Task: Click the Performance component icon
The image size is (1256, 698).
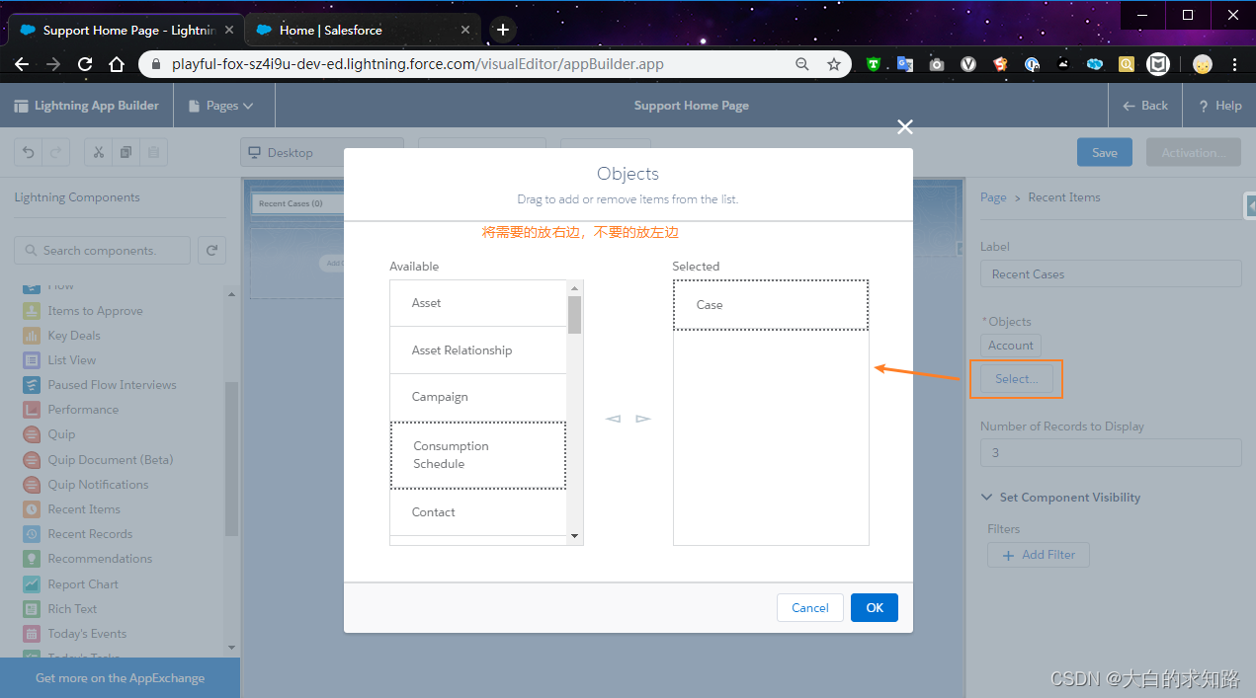Action: pyautogui.click(x=31, y=410)
